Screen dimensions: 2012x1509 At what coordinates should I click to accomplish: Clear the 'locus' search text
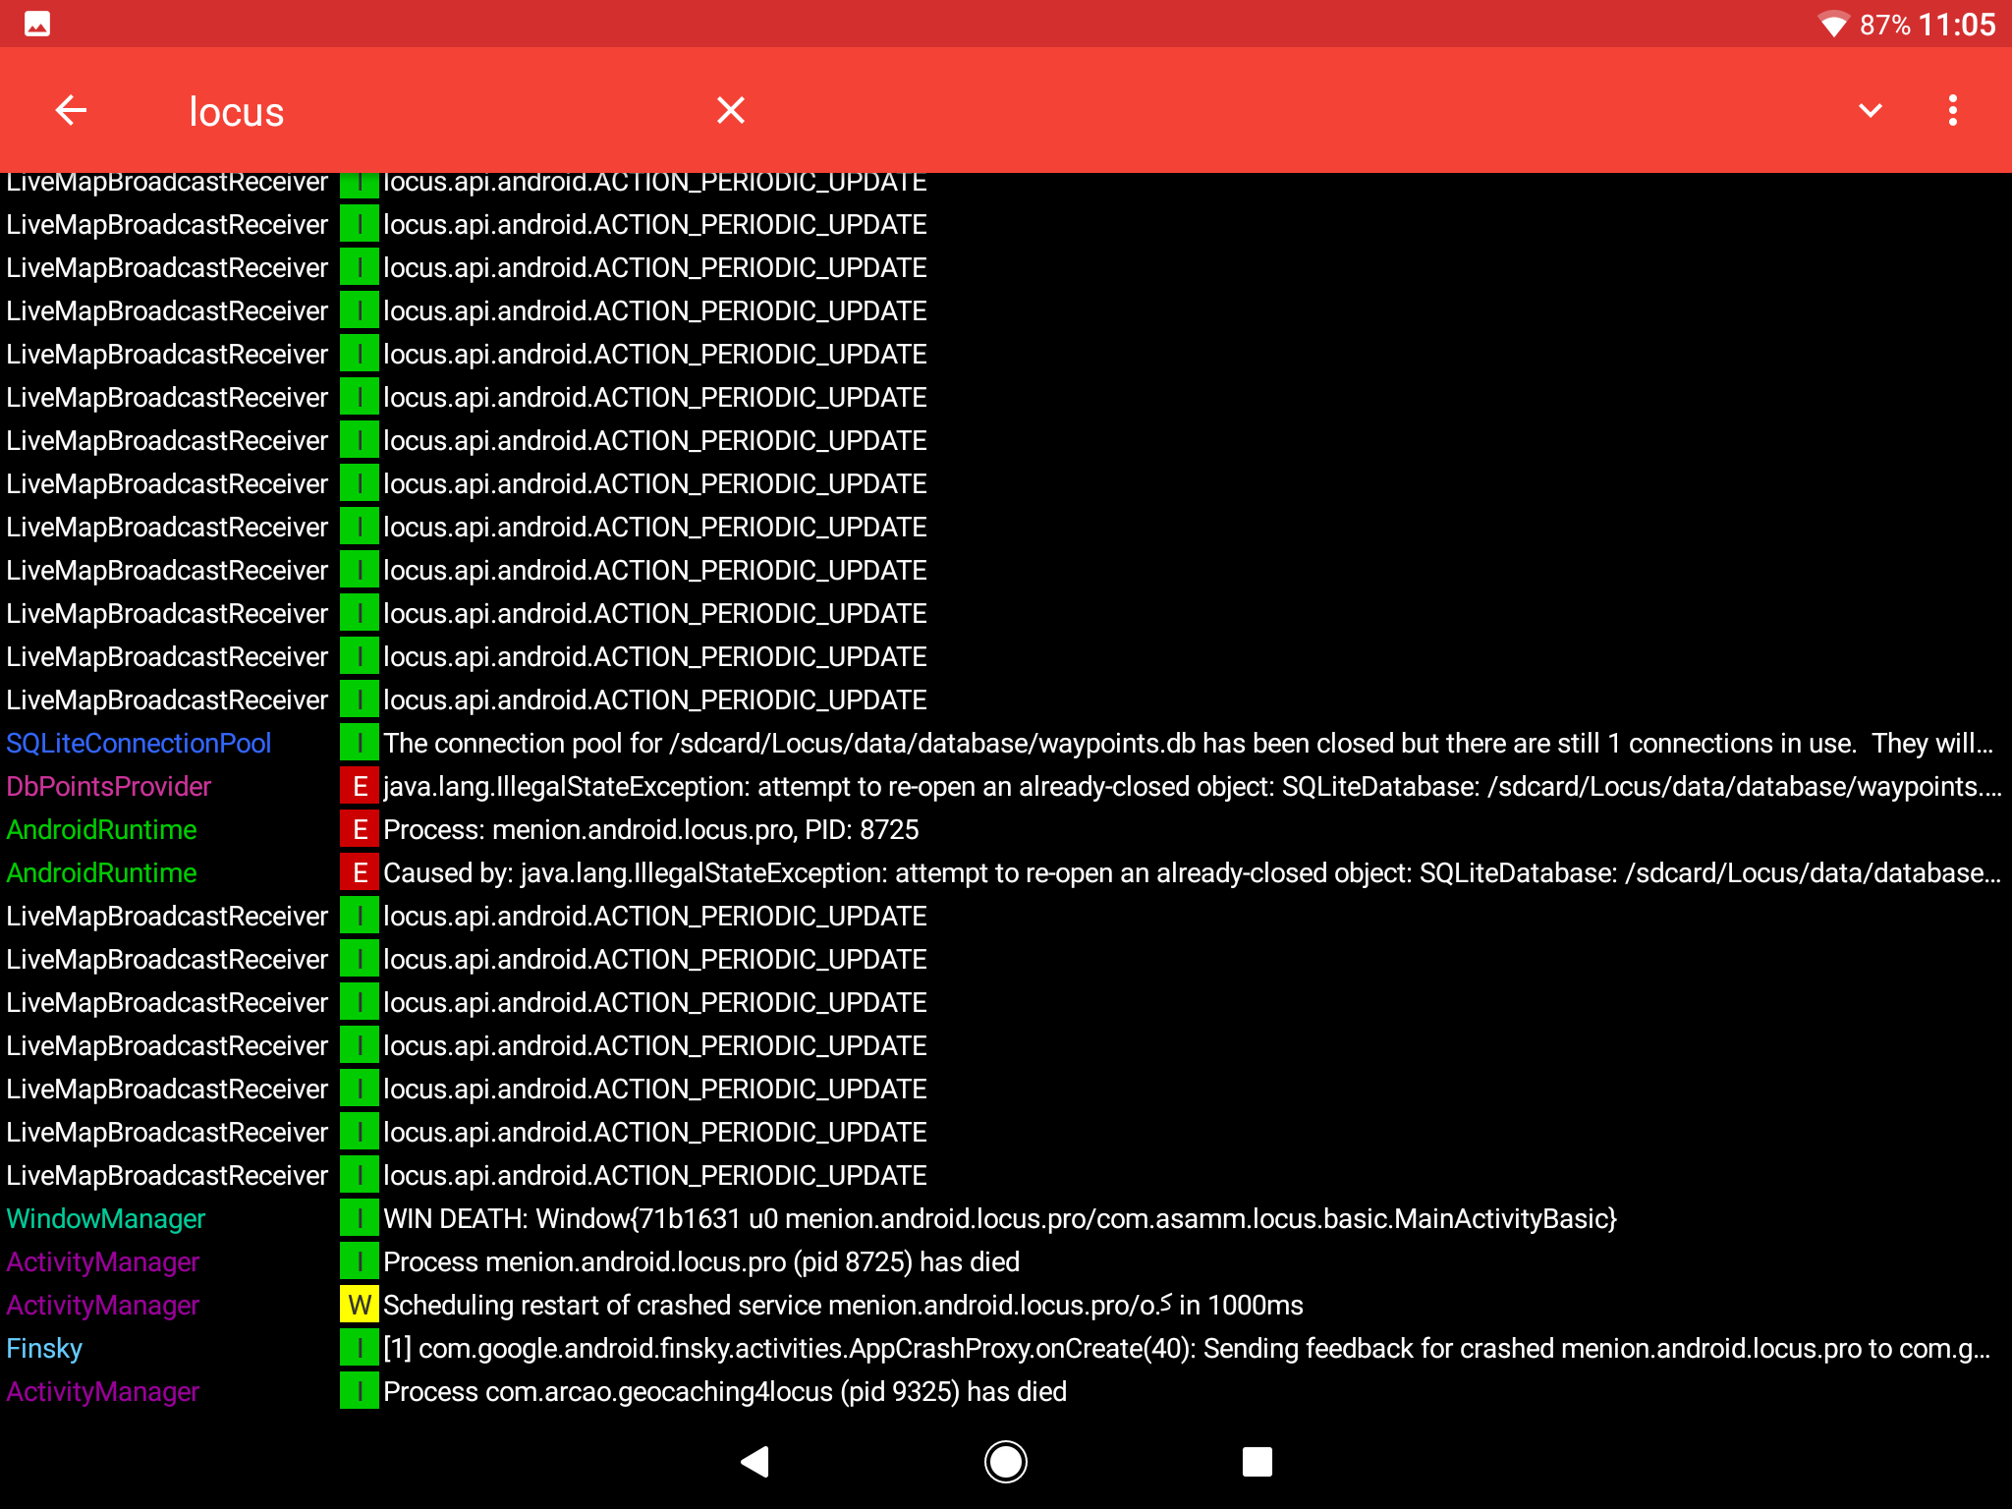coord(730,110)
